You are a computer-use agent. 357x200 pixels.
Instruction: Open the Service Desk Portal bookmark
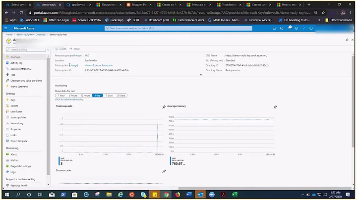pyautogui.click(x=87, y=20)
